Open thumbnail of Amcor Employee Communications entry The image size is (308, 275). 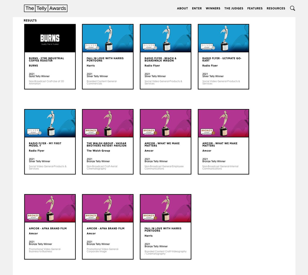[x=166, y=123]
